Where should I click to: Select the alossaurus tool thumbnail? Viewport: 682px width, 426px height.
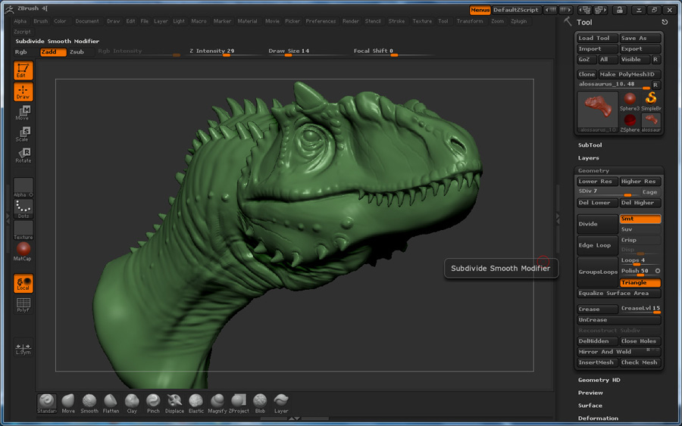597,110
